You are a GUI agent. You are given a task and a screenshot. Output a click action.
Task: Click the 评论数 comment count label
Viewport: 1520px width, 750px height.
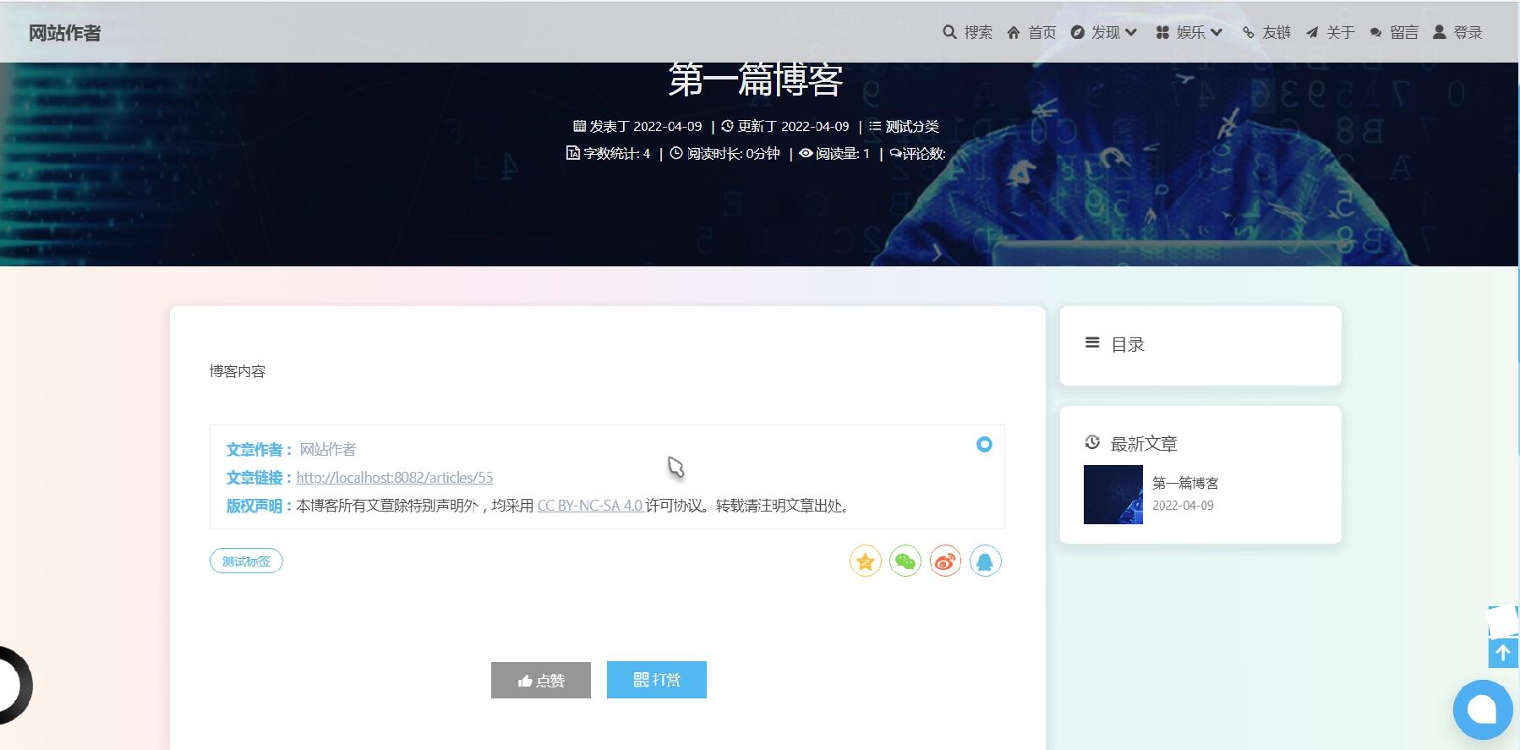pos(918,153)
